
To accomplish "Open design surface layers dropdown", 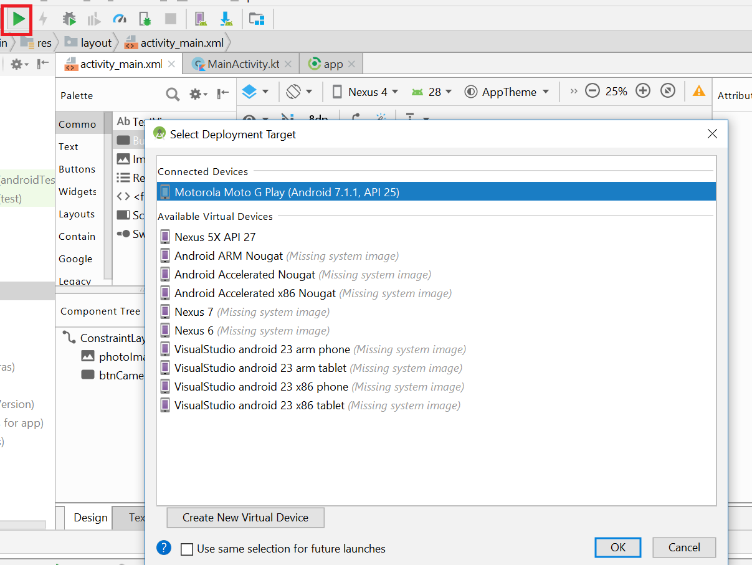I will (255, 92).
